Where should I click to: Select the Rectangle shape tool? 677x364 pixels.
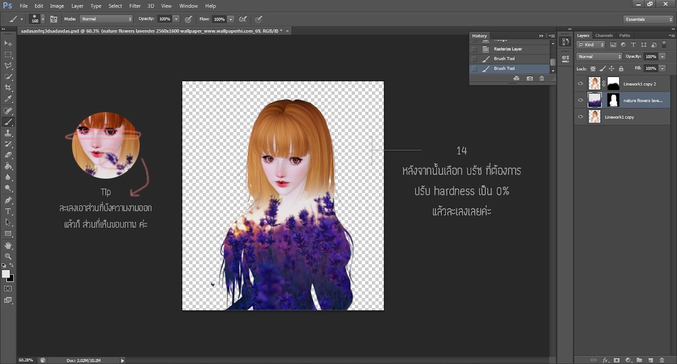coord(8,233)
